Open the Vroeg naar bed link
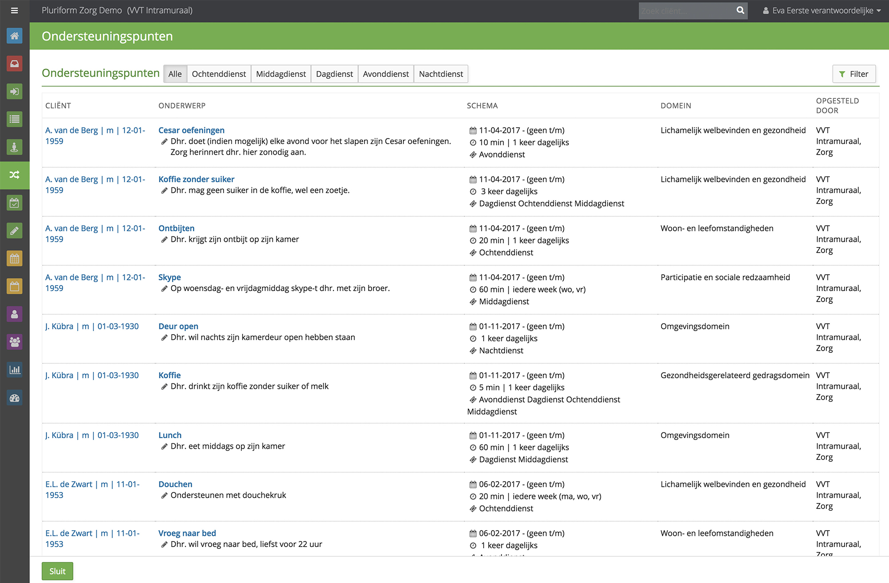Image resolution: width=889 pixels, height=583 pixels. coord(187,533)
